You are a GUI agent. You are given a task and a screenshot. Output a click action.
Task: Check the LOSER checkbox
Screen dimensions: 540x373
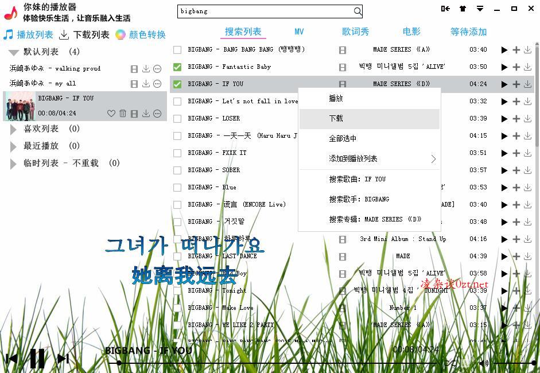tap(177, 118)
